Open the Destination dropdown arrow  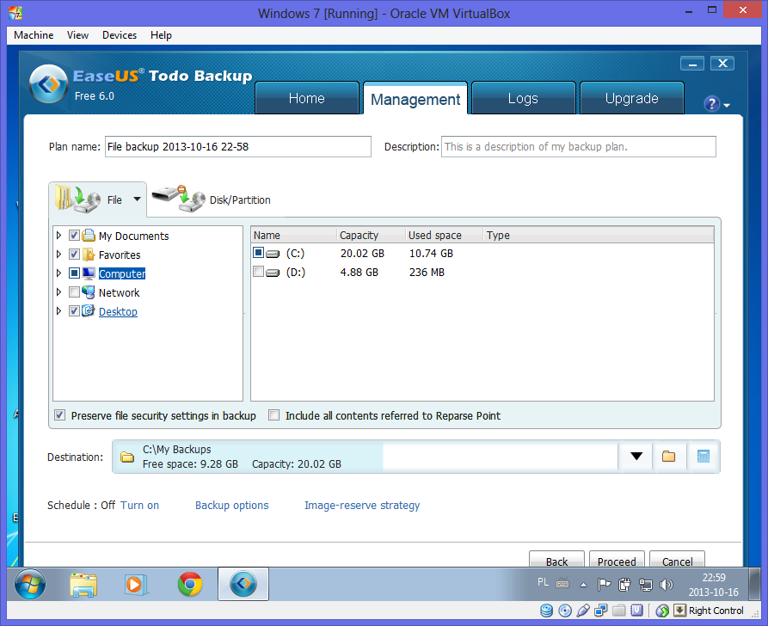coord(636,457)
